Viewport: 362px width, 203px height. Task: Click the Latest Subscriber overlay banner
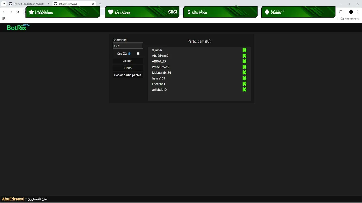tap(63, 12)
